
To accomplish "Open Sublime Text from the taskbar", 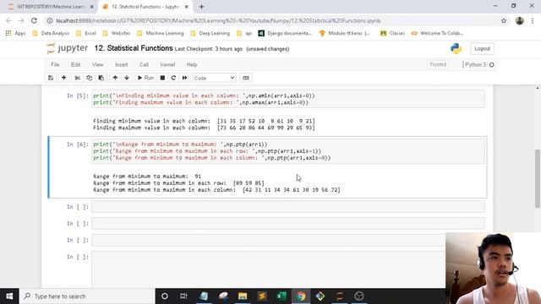I will coord(262,296).
